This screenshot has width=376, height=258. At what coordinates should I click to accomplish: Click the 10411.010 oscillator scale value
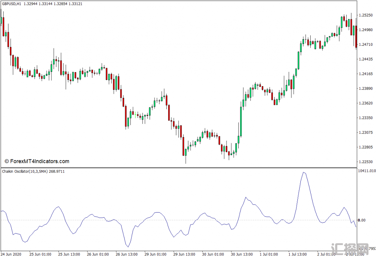[x=367, y=171]
